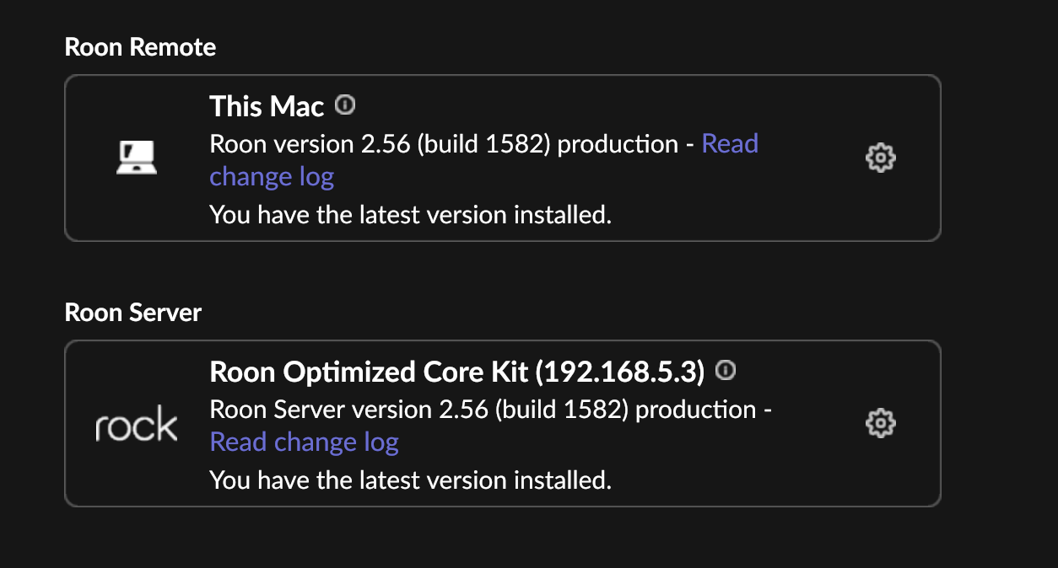Click latest version message under This Mac

tap(410, 215)
